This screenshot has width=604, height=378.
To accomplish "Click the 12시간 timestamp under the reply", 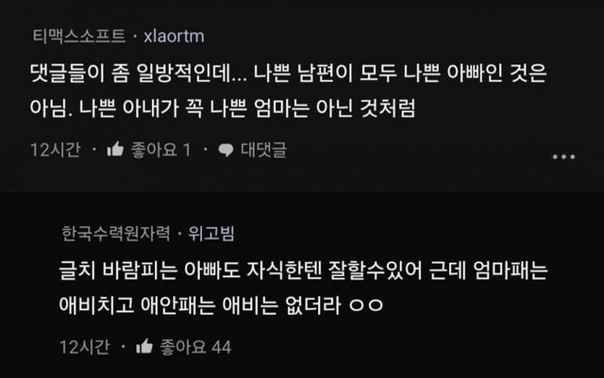I will coord(85,347).
